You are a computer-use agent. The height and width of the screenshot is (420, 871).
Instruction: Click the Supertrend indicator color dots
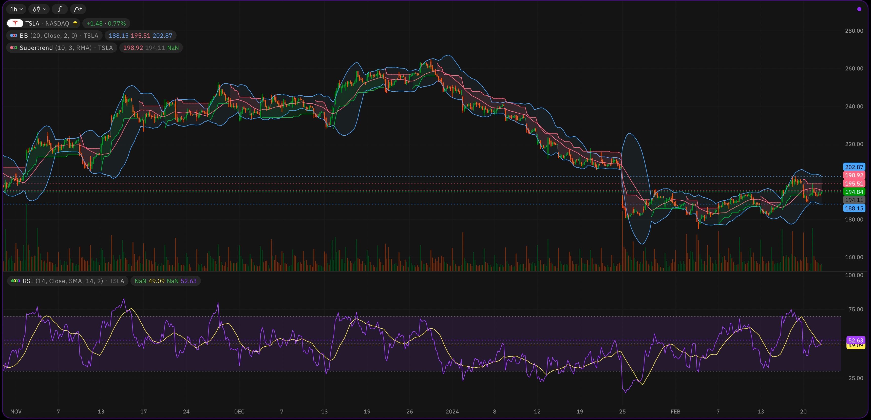(x=13, y=48)
